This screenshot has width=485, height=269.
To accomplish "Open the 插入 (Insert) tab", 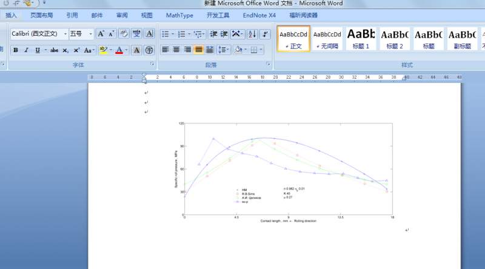I will tap(11, 16).
